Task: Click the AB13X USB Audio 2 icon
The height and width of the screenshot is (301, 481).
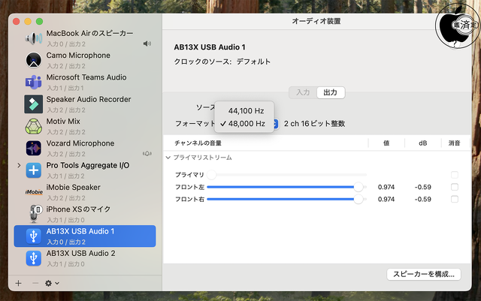Action: 34,258
